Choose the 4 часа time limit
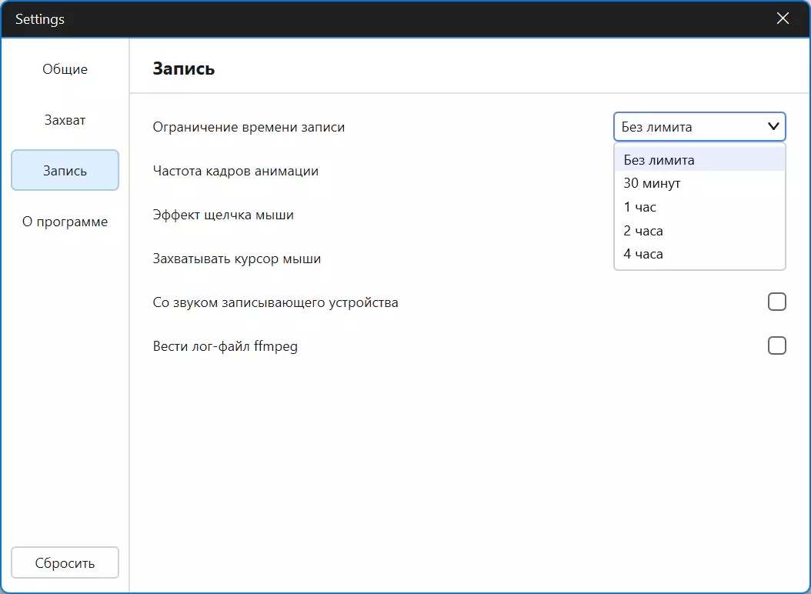 pyautogui.click(x=699, y=254)
